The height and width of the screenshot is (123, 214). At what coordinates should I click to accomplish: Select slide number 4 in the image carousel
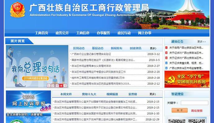(x=61, y=86)
